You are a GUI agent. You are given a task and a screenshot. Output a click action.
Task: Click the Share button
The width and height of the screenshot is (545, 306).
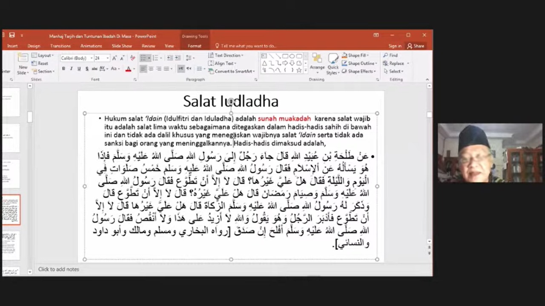coord(416,46)
